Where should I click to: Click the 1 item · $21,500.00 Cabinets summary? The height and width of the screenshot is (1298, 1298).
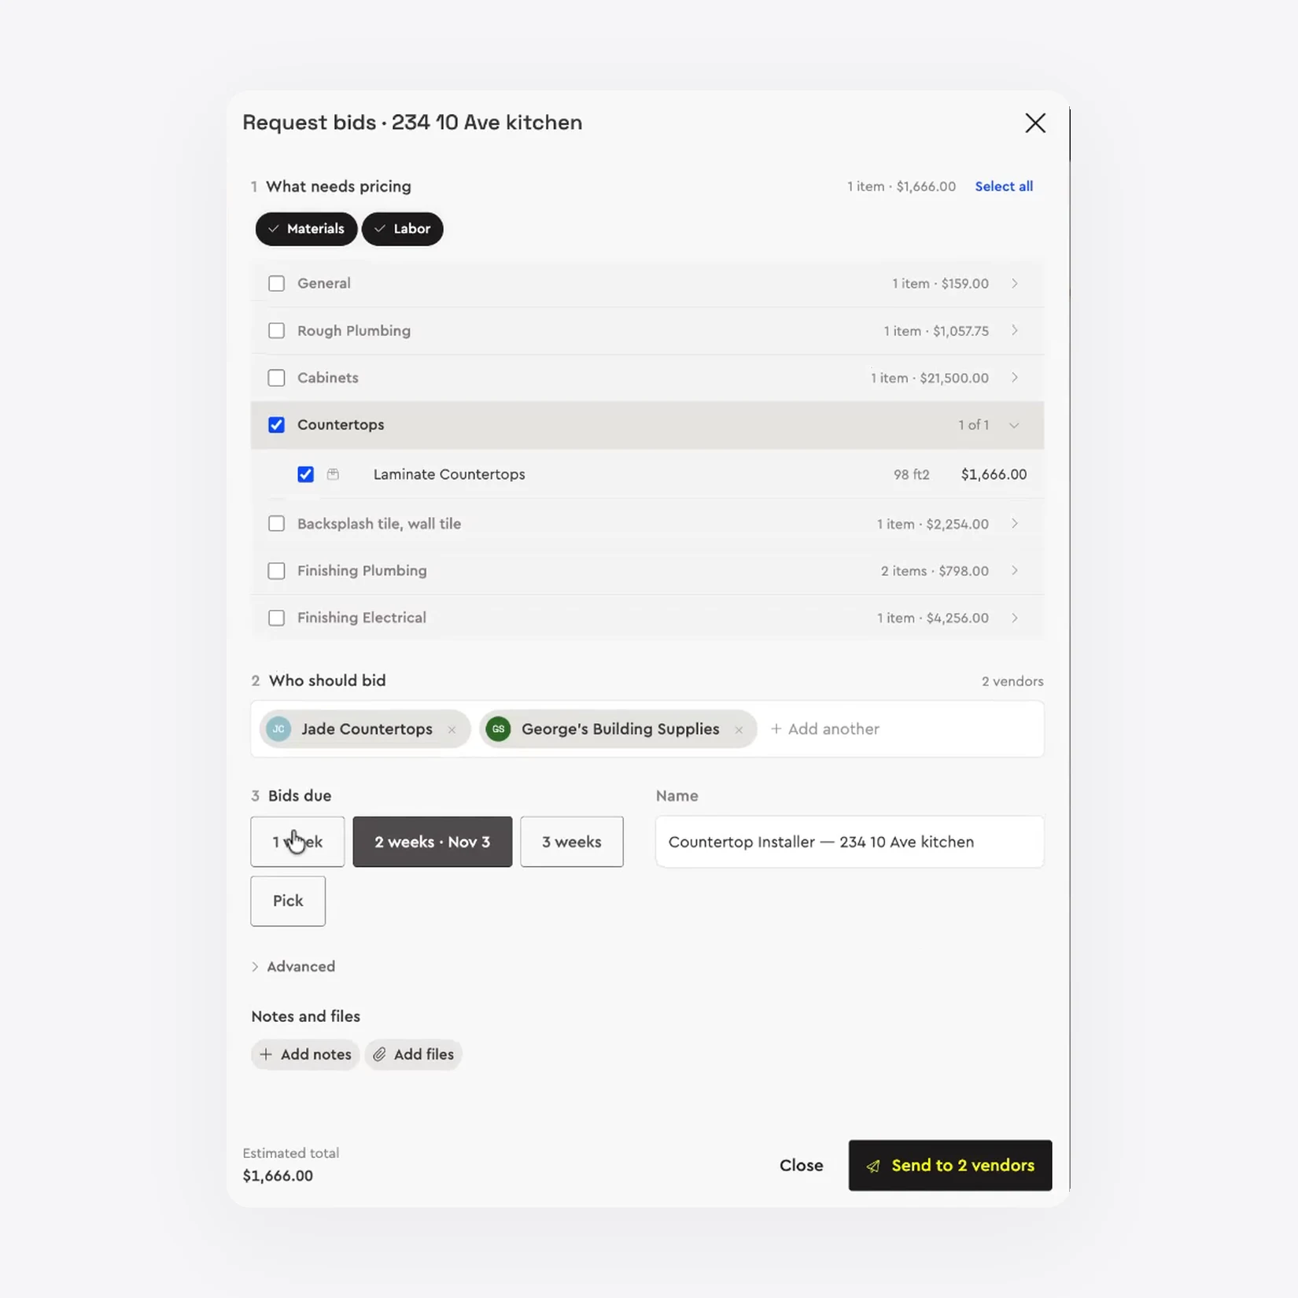point(929,378)
